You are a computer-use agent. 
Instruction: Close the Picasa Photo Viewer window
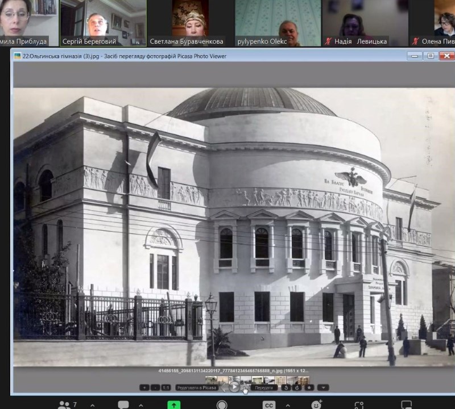[447, 56]
